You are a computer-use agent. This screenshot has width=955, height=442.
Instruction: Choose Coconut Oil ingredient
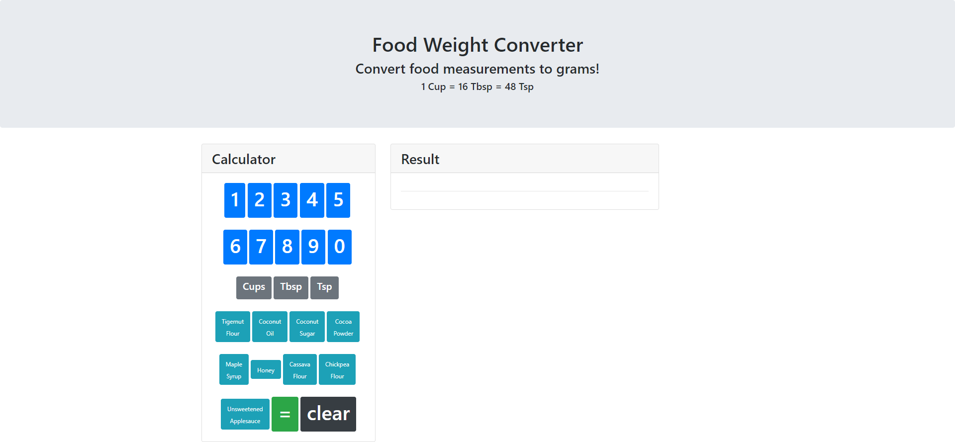(270, 327)
